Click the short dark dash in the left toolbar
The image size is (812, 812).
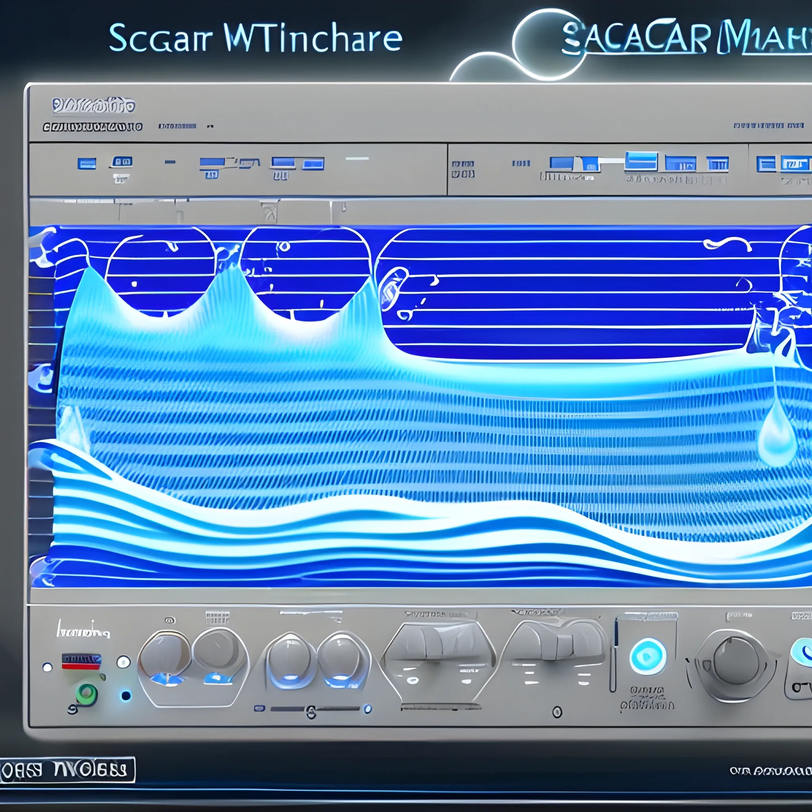170,162
